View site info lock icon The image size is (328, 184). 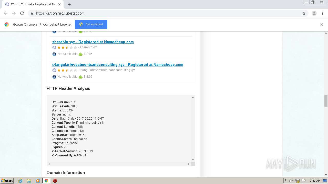(x=32, y=13)
